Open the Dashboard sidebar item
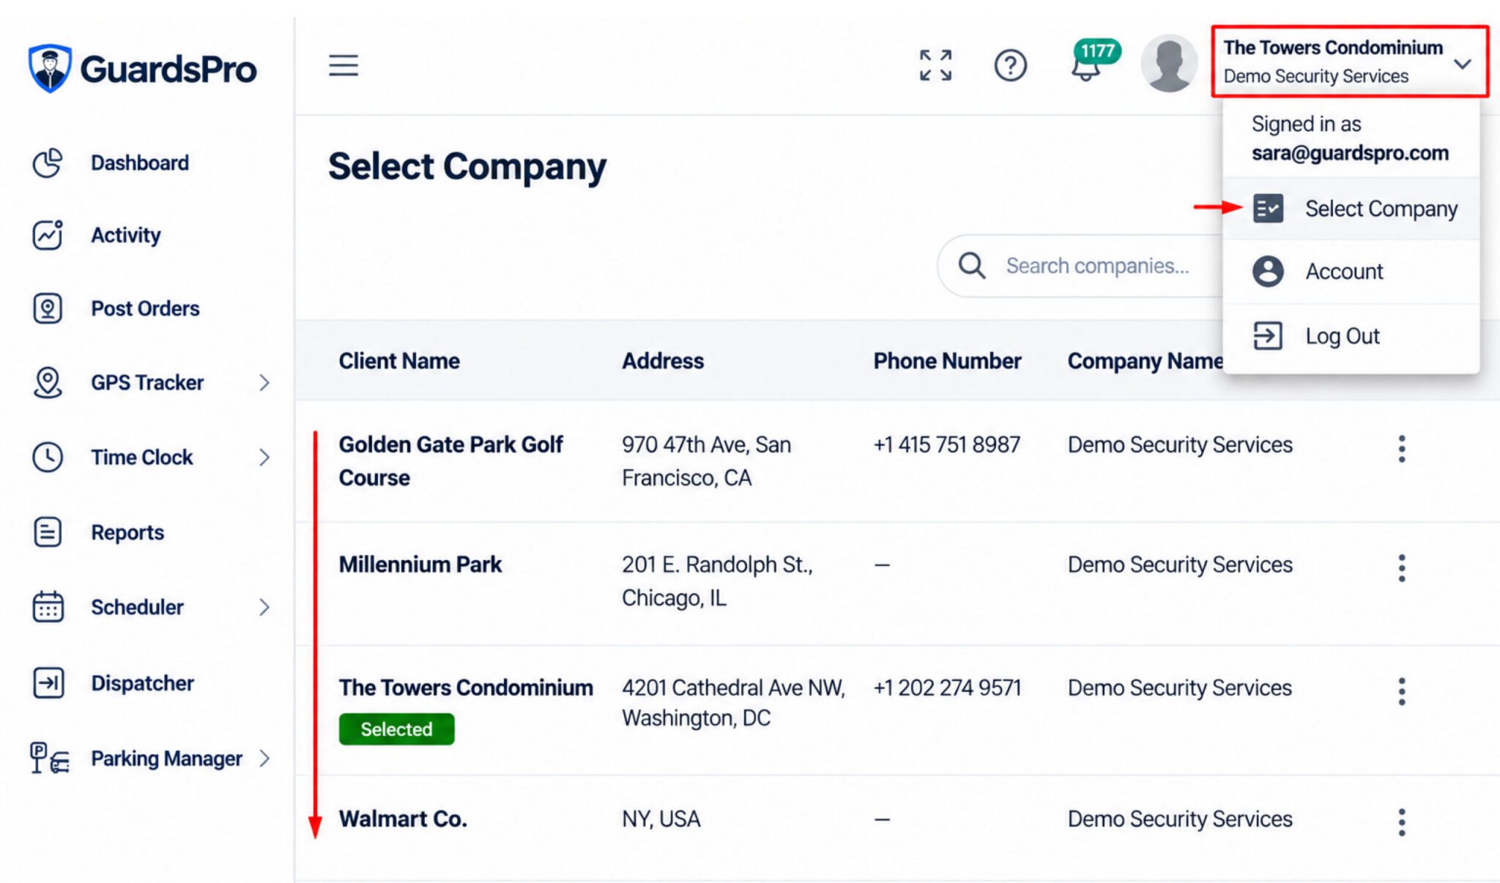Image resolution: width=1500 pixels, height=883 pixels. 140,163
